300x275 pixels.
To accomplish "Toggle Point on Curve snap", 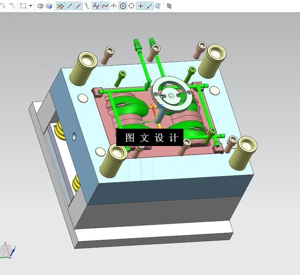I will [x=149, y=6].
